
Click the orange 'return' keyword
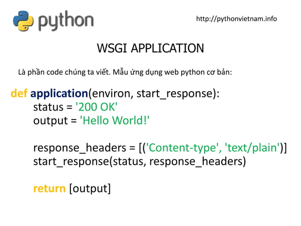[50, 189]
